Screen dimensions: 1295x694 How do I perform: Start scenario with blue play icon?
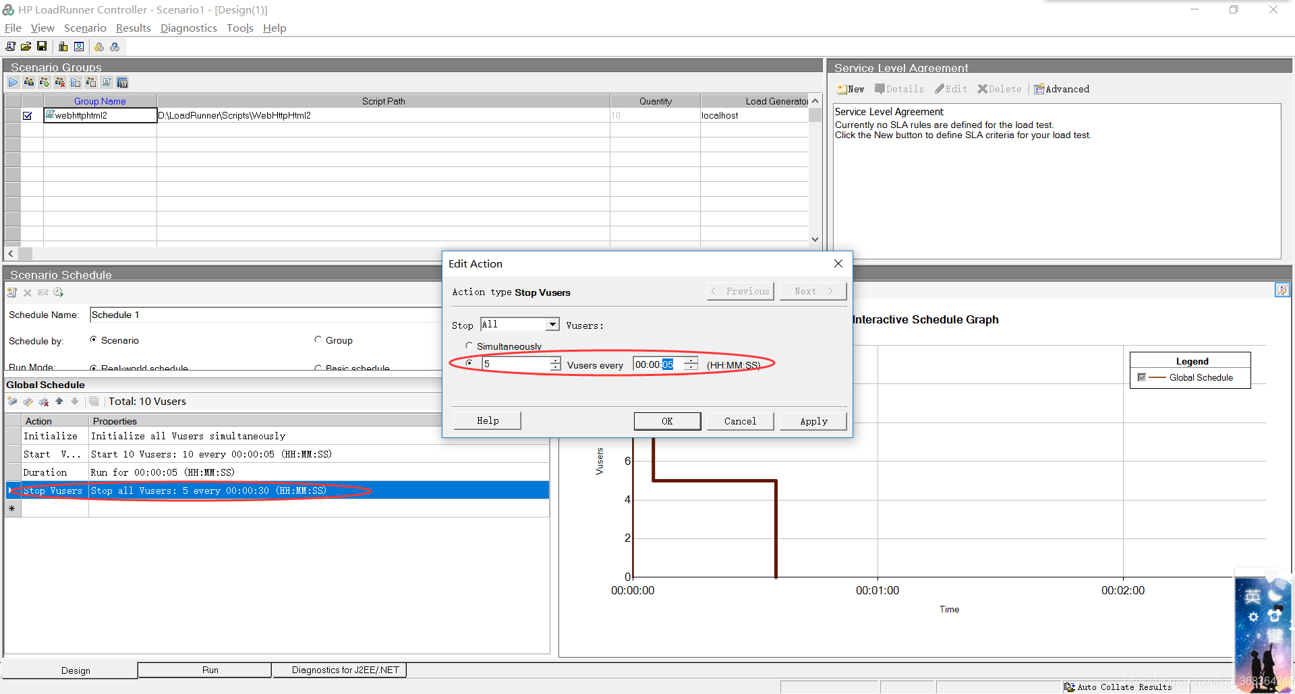tap(13, 82)
